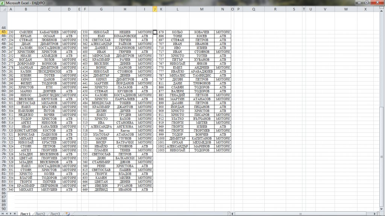Select cell containing ХУБАНОВ
The width and height of the screenshot is (385, 216).
[202, 60]
